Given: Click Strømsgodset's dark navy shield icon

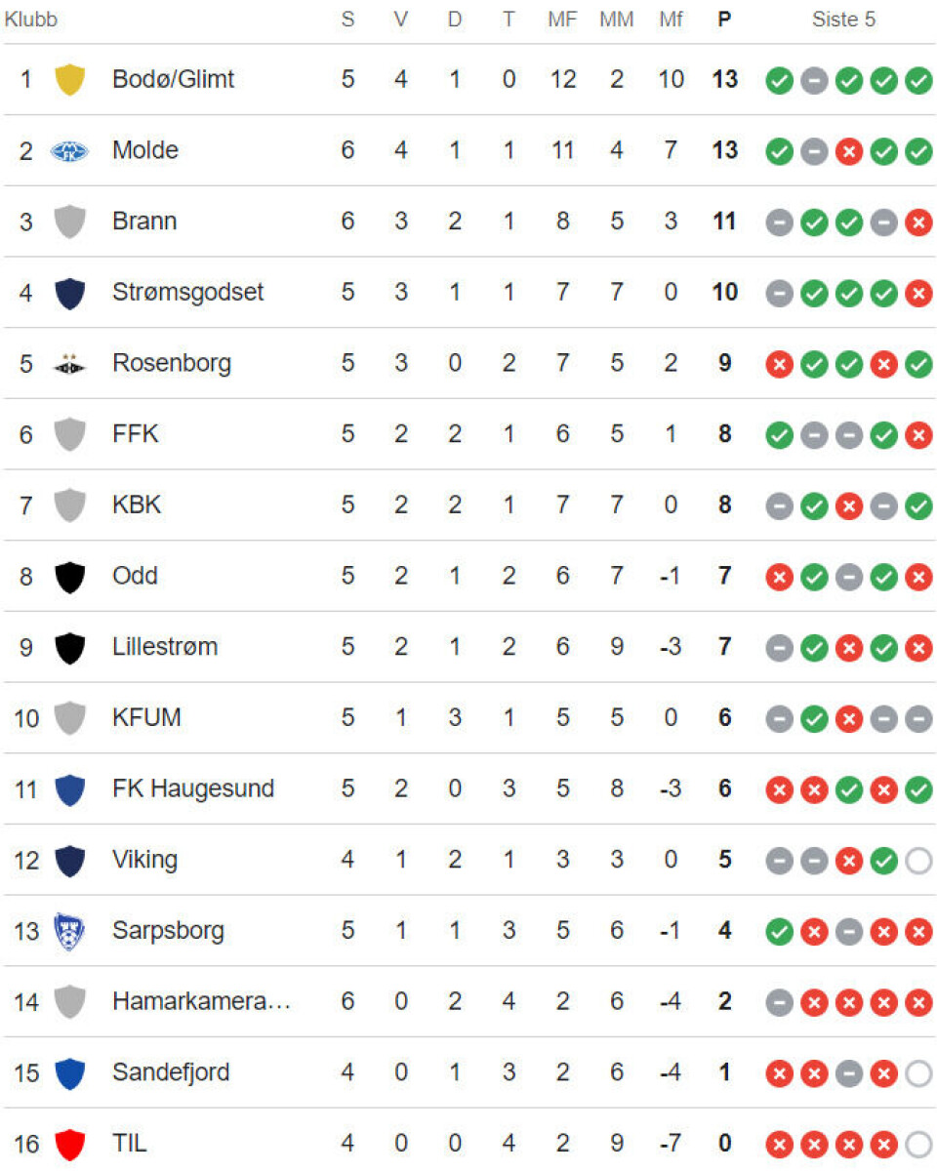Looking at the screenshot, I should tap(69, 293).
